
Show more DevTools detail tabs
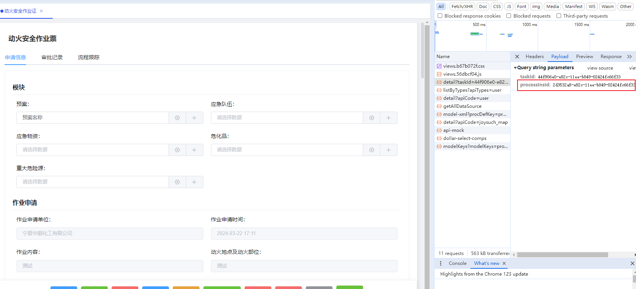[629, 57]
